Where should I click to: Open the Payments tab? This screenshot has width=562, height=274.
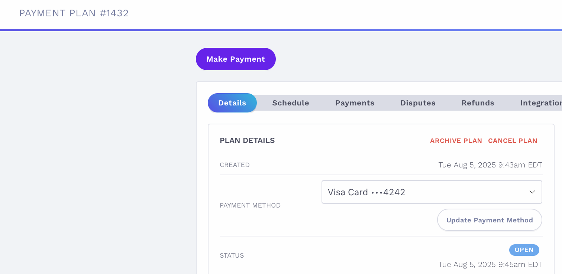tap(355, 103)
